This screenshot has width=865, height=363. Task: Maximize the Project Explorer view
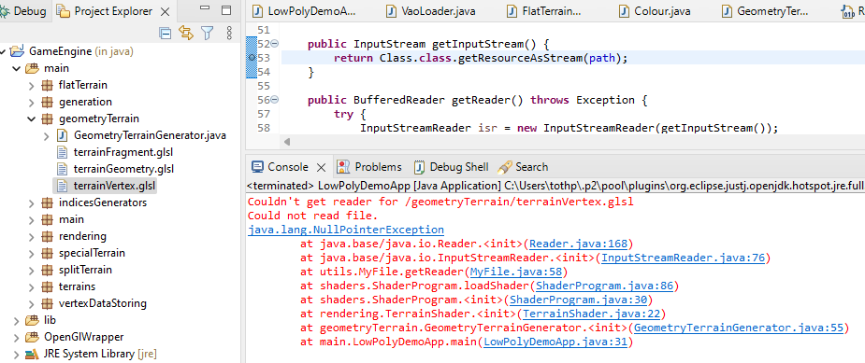[225, 10]
